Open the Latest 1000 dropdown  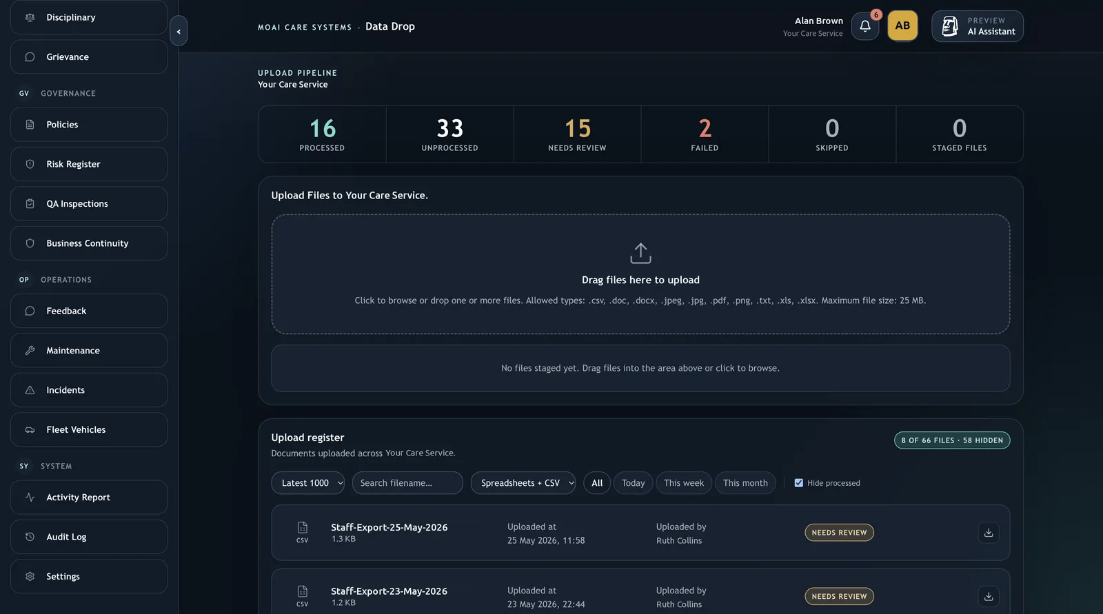click(308, 483)
